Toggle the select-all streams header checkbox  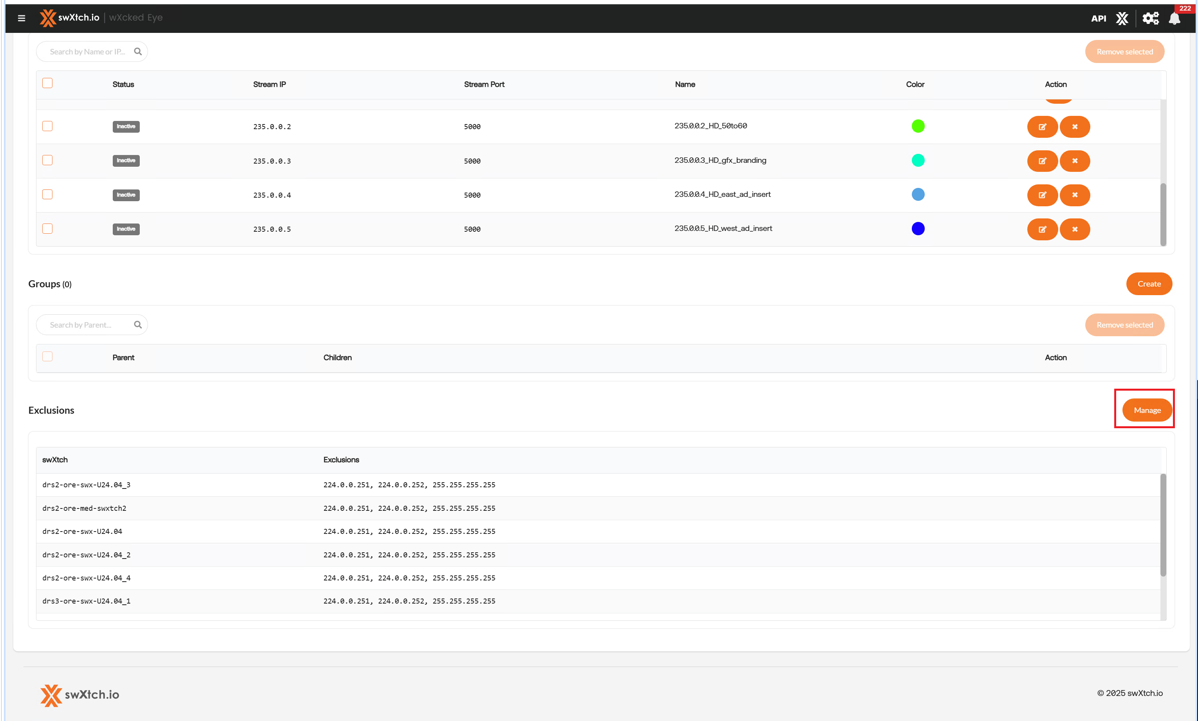[47, 83]
